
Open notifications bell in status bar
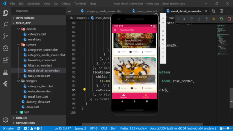[228, 128]
